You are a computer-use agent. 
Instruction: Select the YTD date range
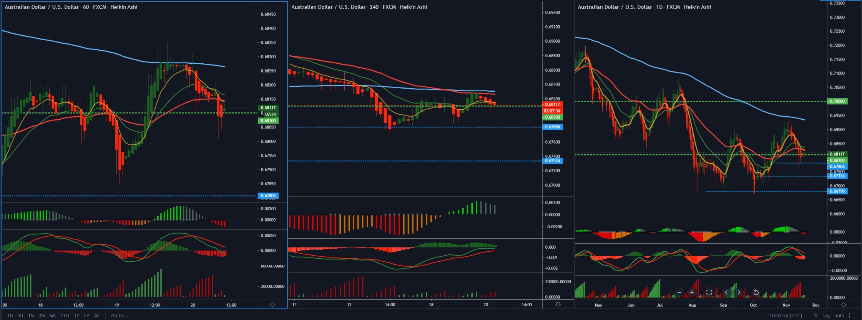point(65,316)
